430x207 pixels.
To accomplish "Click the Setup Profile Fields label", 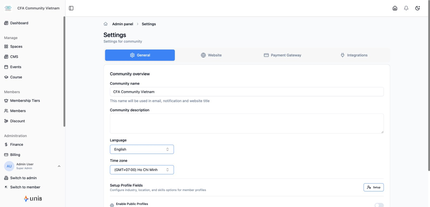I will pyautogui.click(x=126, y=185).
